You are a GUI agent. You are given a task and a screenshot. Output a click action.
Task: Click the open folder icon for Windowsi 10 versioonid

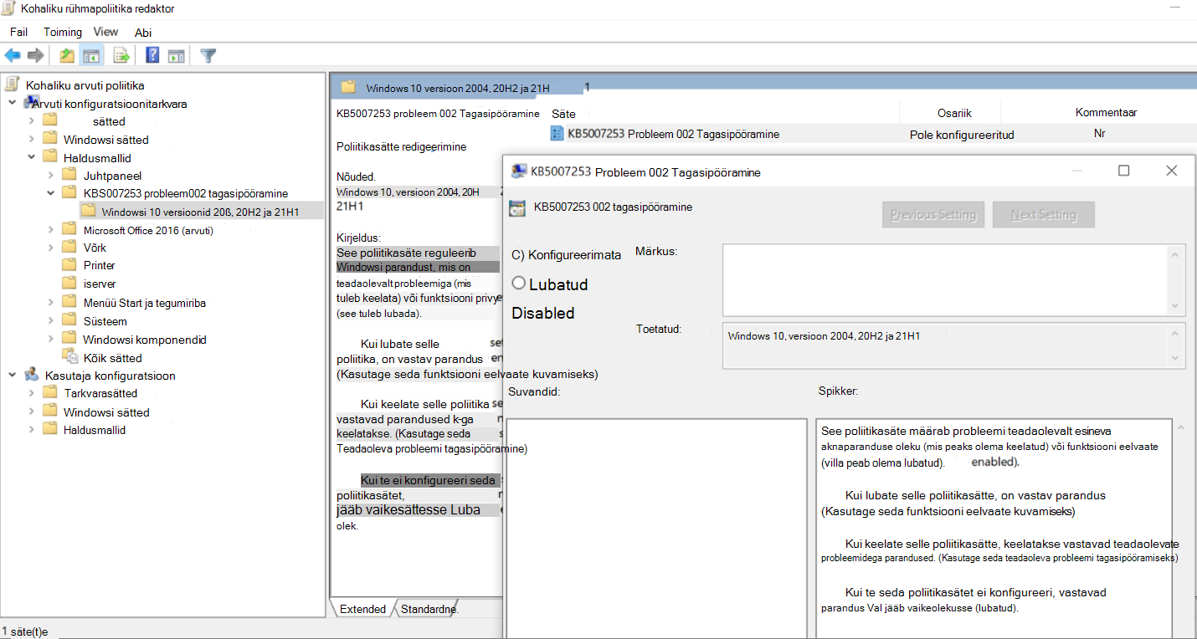tap(88, 210)
